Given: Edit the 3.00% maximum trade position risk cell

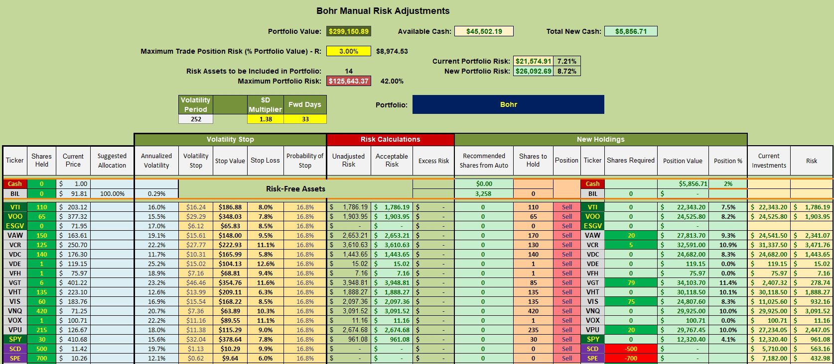Looking at the screenshot, I should [x=349, y=51].
